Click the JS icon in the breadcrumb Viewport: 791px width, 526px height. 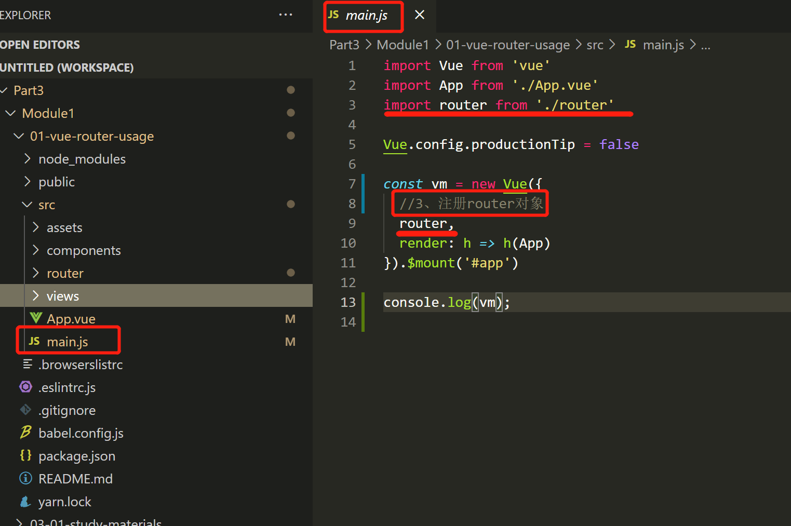coord(631,45)
